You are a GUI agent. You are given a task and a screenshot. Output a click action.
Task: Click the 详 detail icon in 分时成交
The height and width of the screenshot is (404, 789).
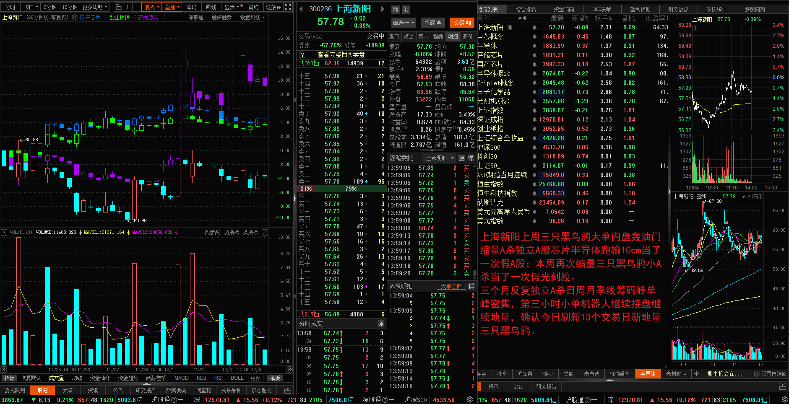pyautogui.click(x=380, y=324)
